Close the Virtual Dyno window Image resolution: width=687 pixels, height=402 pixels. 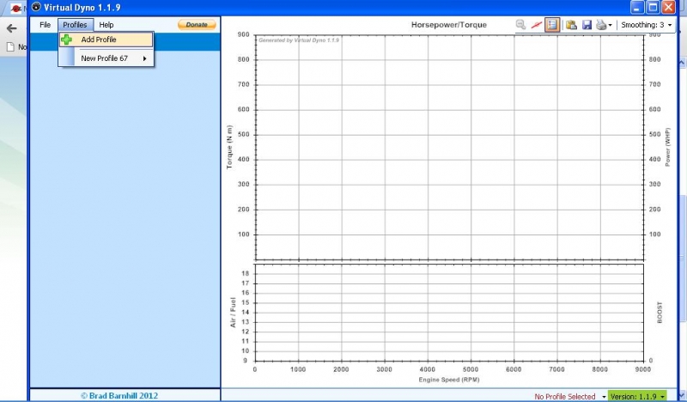(669, 7)
